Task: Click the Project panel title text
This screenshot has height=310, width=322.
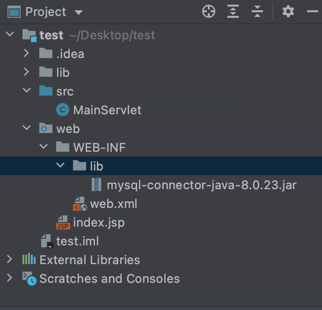Action: tap(45, 12)
